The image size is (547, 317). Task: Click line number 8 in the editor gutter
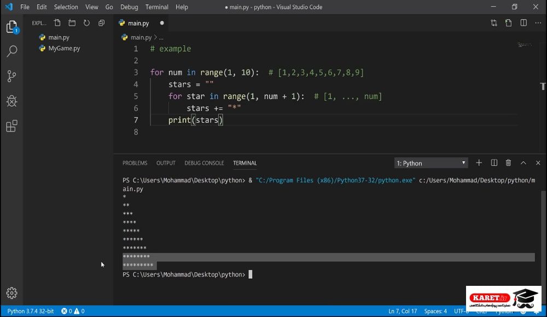click(136, 132)
